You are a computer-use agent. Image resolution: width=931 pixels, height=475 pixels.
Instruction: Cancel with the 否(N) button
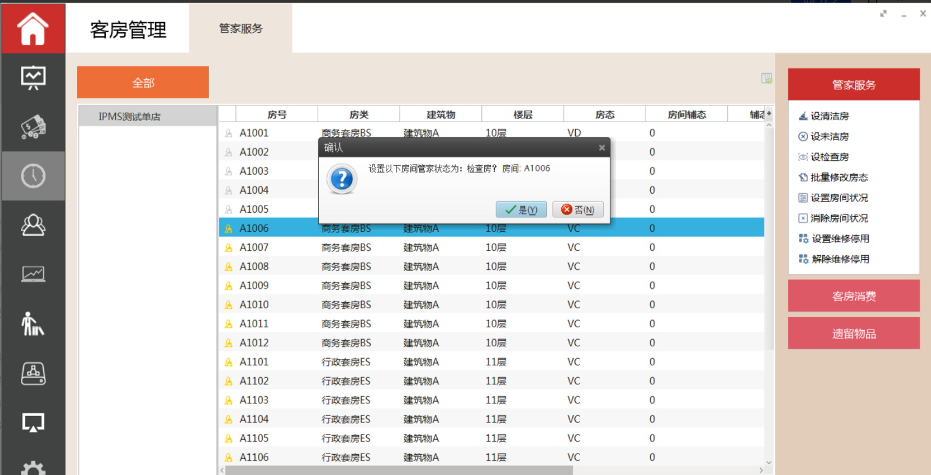point(577,210)
